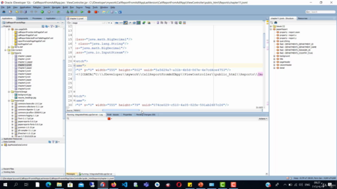Open the Window menu

(x=104, y=7)
